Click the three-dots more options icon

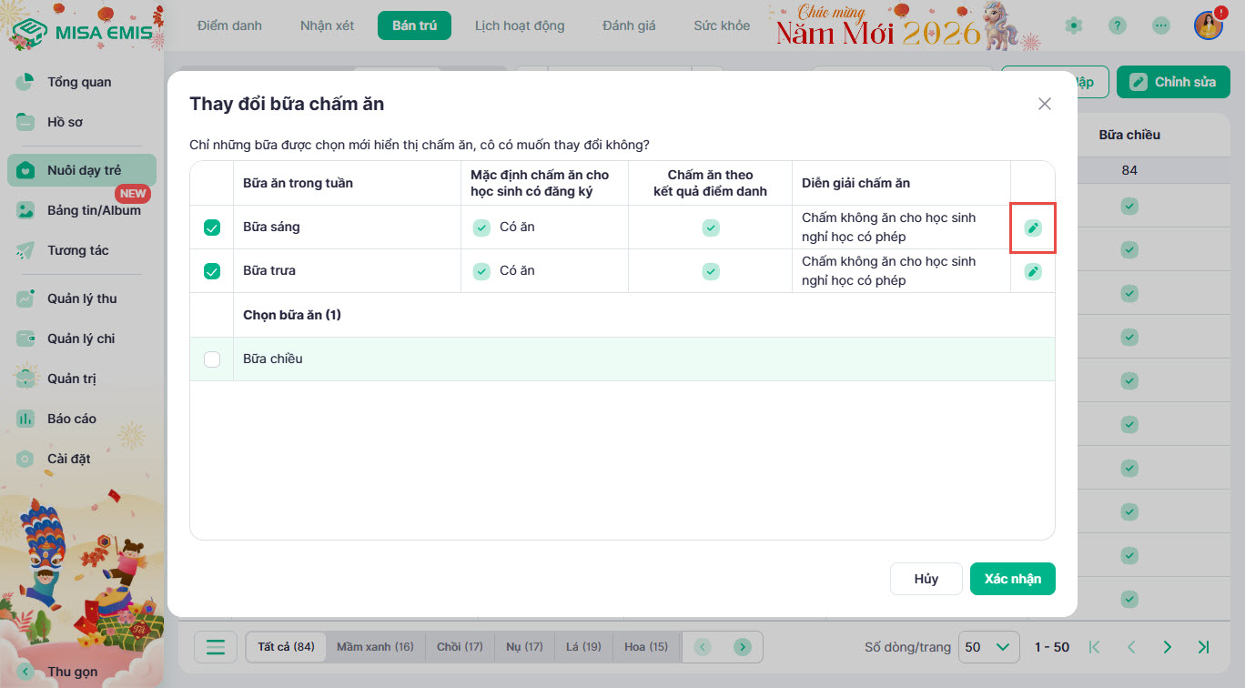pos(1160,25)
